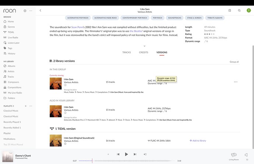Open History in sidebar

point(10,53)
